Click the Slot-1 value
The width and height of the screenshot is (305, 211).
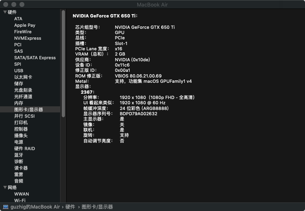pyautogui.click(x=121, y=43)
